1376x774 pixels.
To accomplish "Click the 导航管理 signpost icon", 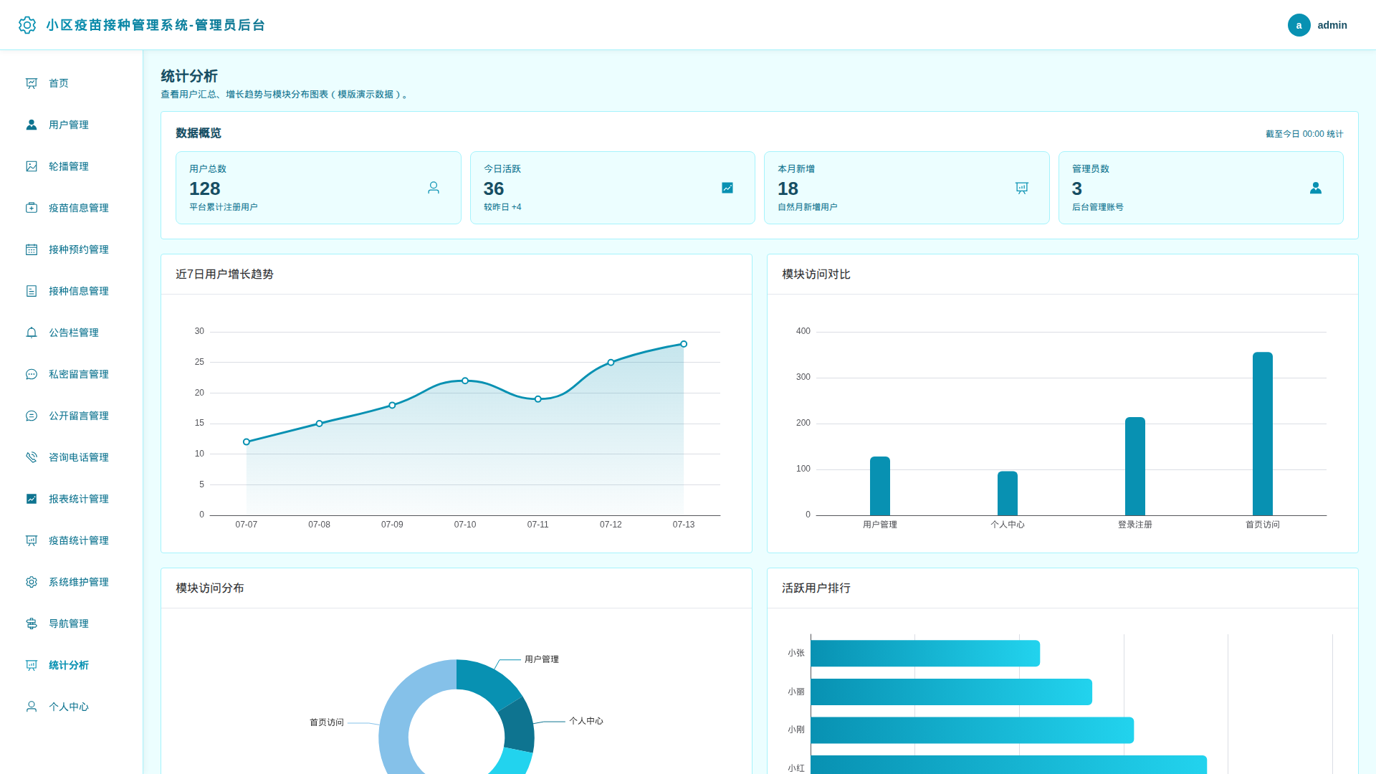I will click(32, 623).
